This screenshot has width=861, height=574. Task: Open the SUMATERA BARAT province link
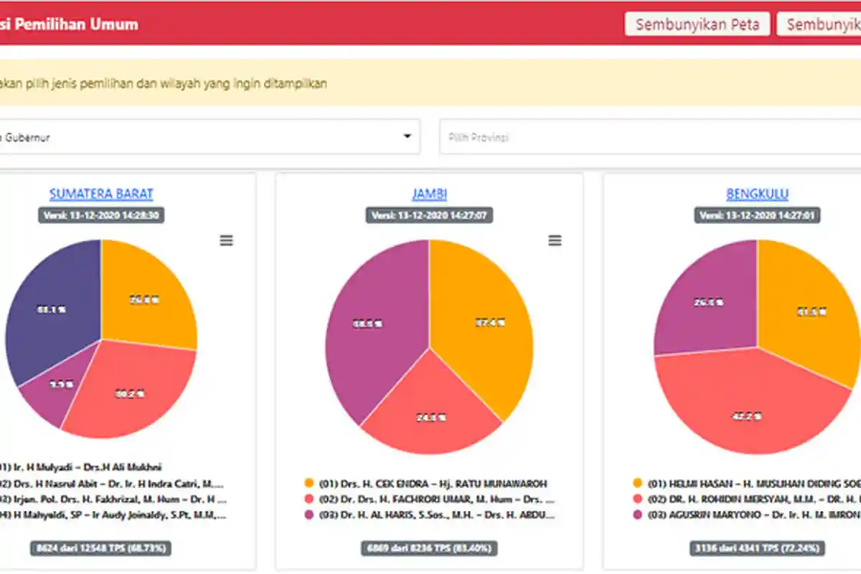100,194
